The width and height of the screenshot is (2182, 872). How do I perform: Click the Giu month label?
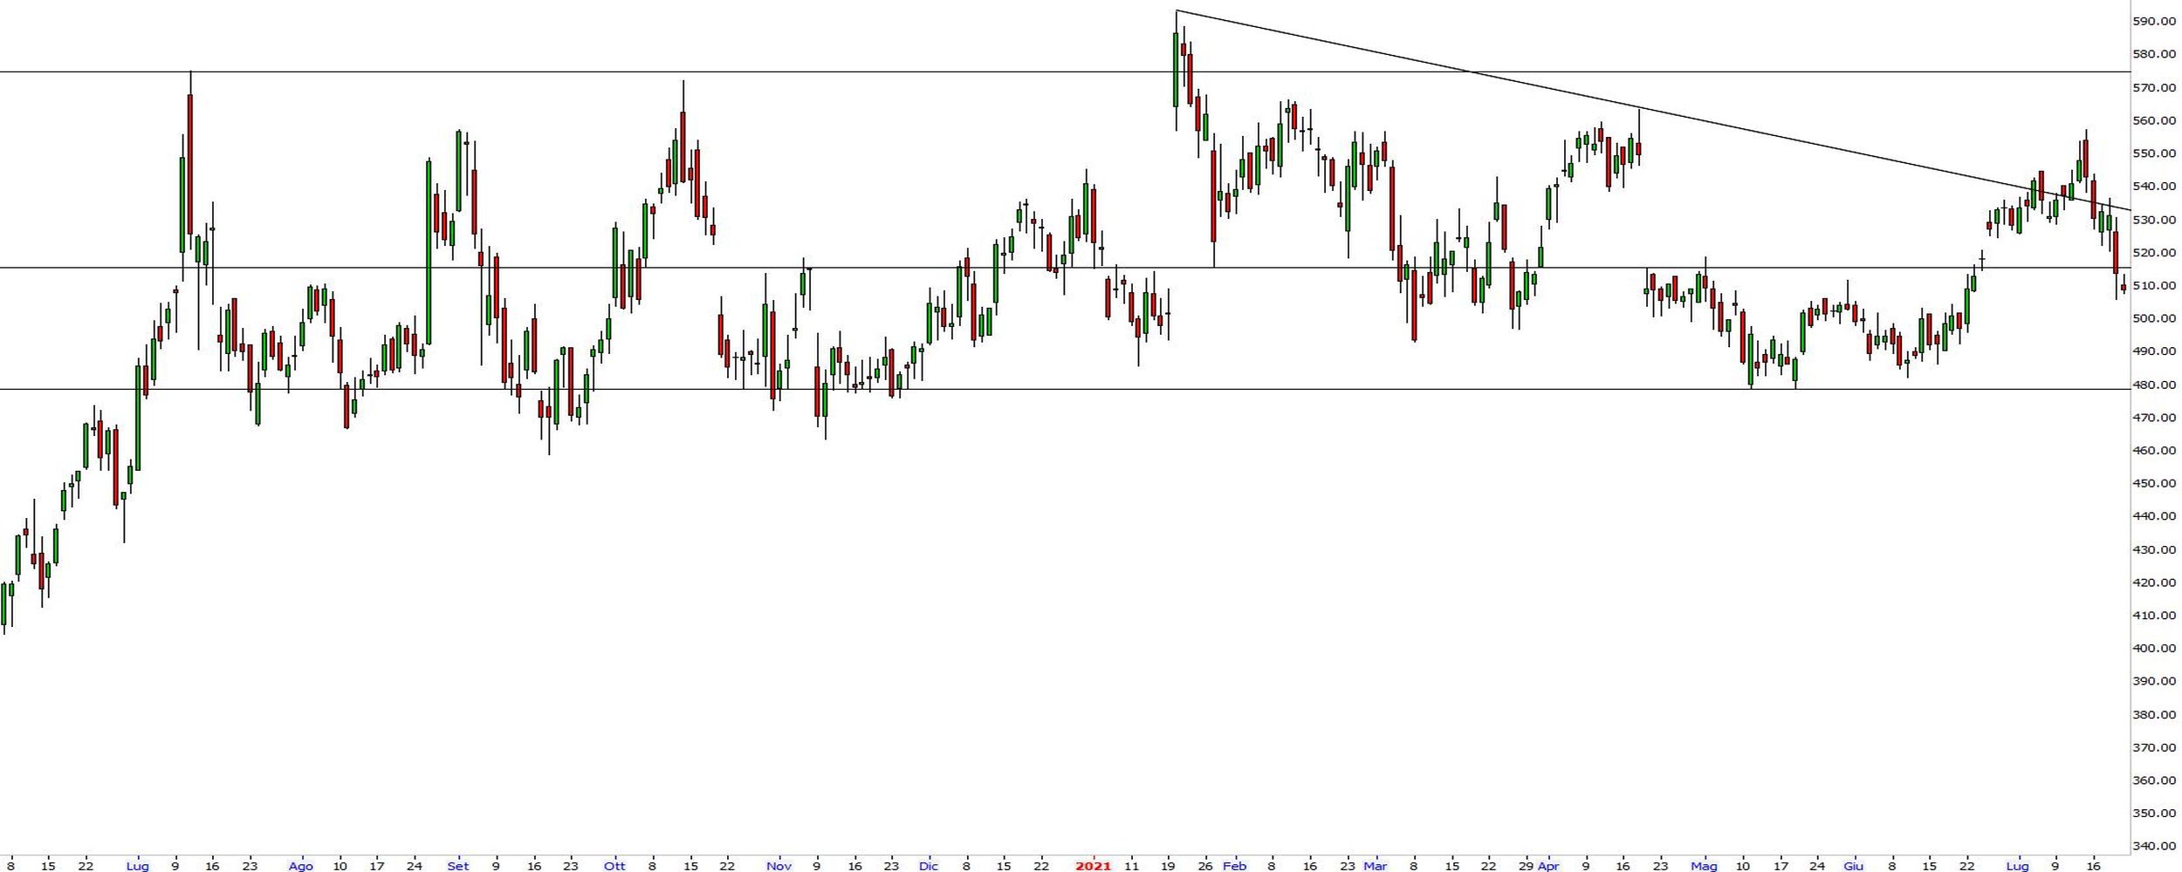coord(1853,866)
